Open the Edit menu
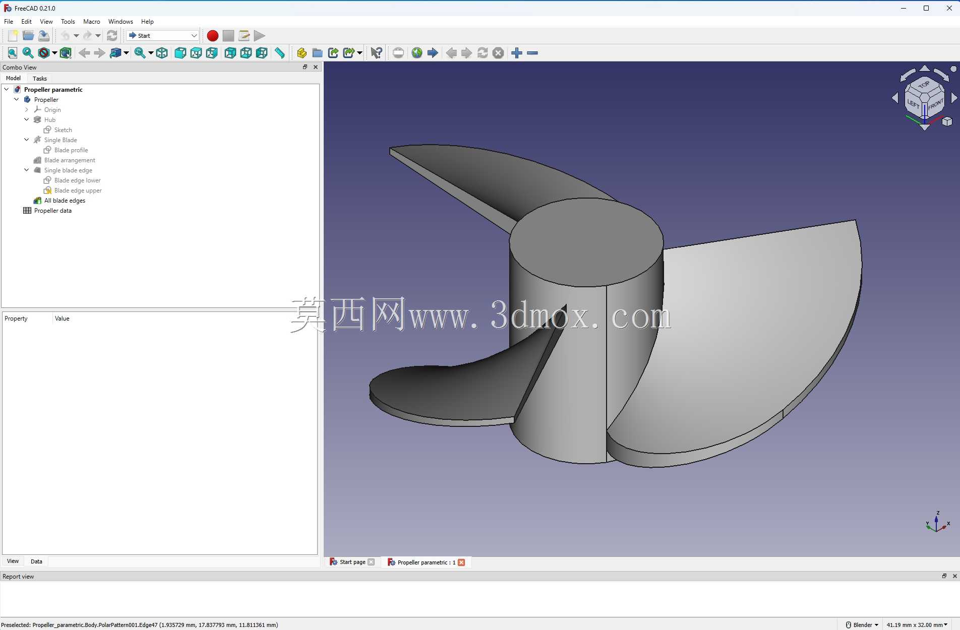 (26, 22)
